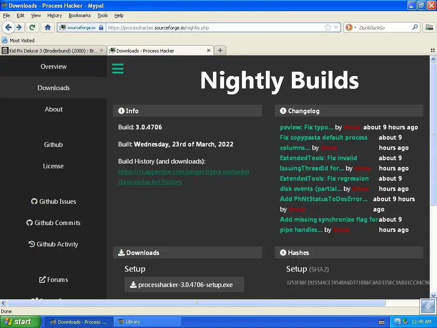Open Github Commits link

click(x=53, y=223)
